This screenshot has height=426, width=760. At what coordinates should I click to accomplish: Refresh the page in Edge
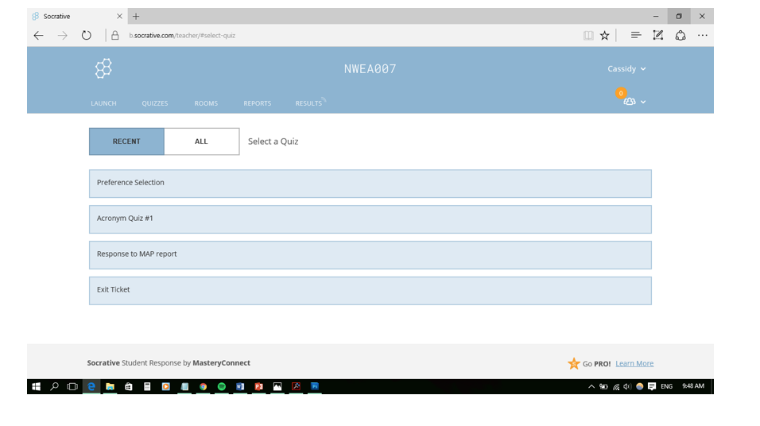coord(87,36)
